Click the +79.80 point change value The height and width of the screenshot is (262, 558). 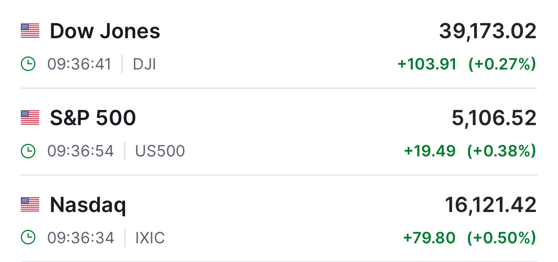[429, 238]
